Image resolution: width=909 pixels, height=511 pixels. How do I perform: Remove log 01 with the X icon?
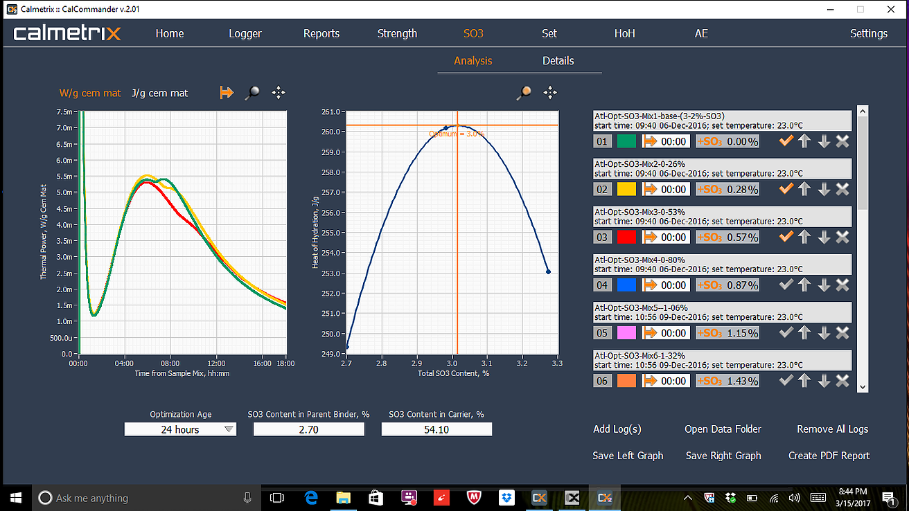click(x=842, y=141)
